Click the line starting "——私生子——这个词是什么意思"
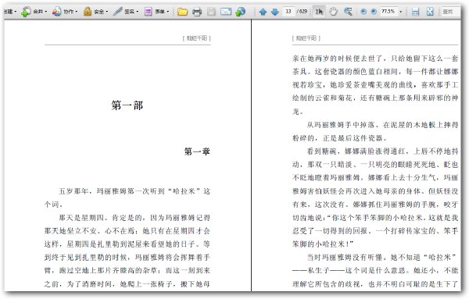469x299 pixels. [375, 270]
